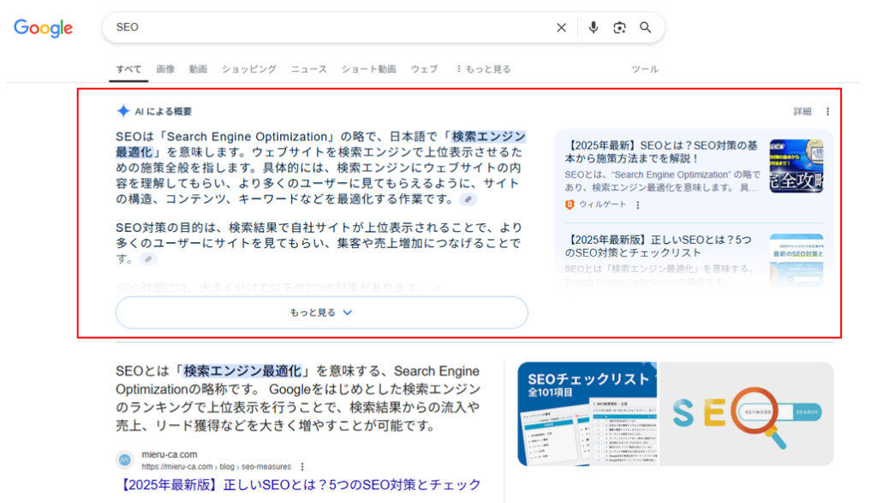
Task: Click the AI による概要 sparkle icon
Action: (123, 111)
